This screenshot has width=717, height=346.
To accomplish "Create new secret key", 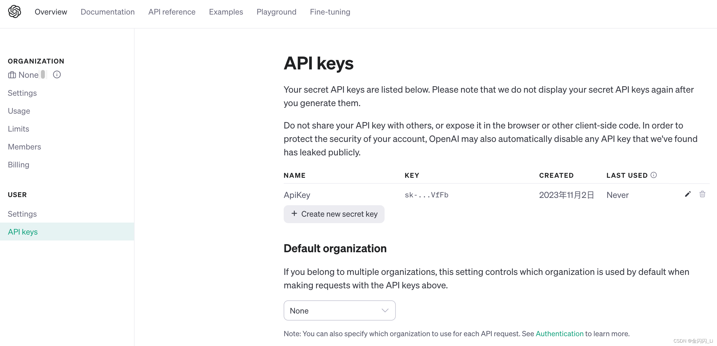I will (334, 214).
